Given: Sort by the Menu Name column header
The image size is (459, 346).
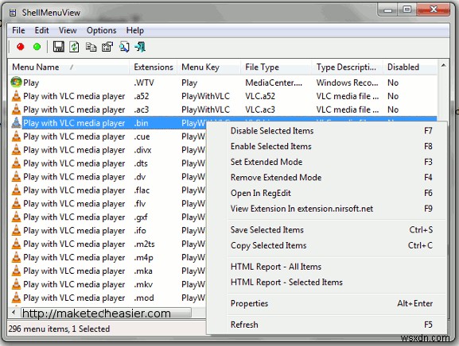Looking at the screenshot, I should (68, 67).
